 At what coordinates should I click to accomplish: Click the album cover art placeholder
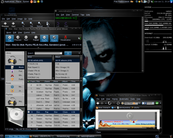click(x=15, y=117)
